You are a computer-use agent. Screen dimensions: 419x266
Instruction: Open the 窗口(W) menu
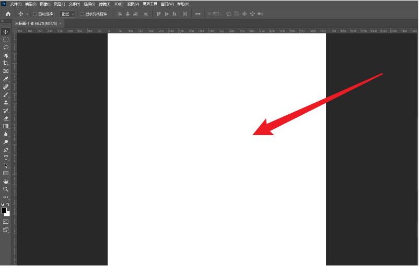point(167,4)
